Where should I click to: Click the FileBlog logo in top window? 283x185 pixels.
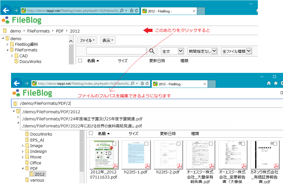[x=22, y=20]
